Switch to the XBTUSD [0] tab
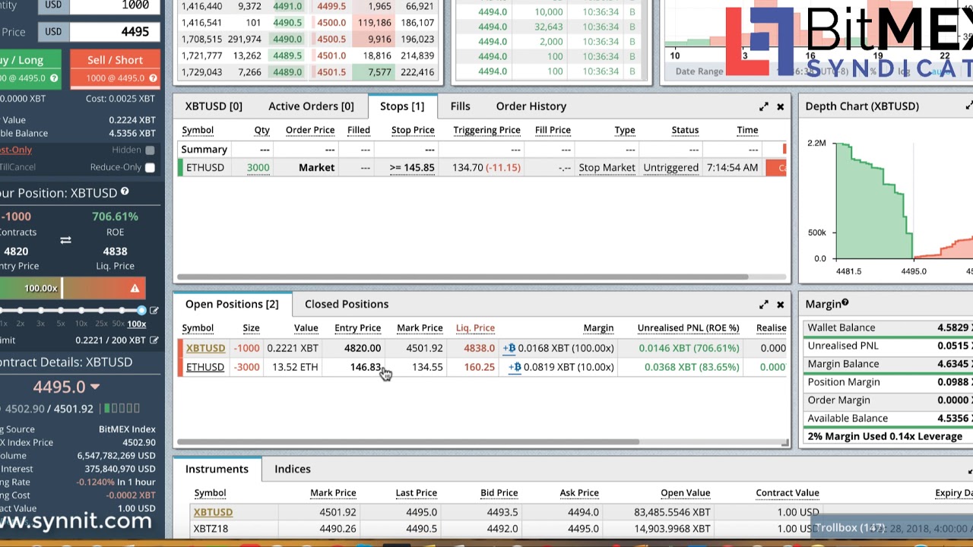973x547 pixels. click(214, 106)
